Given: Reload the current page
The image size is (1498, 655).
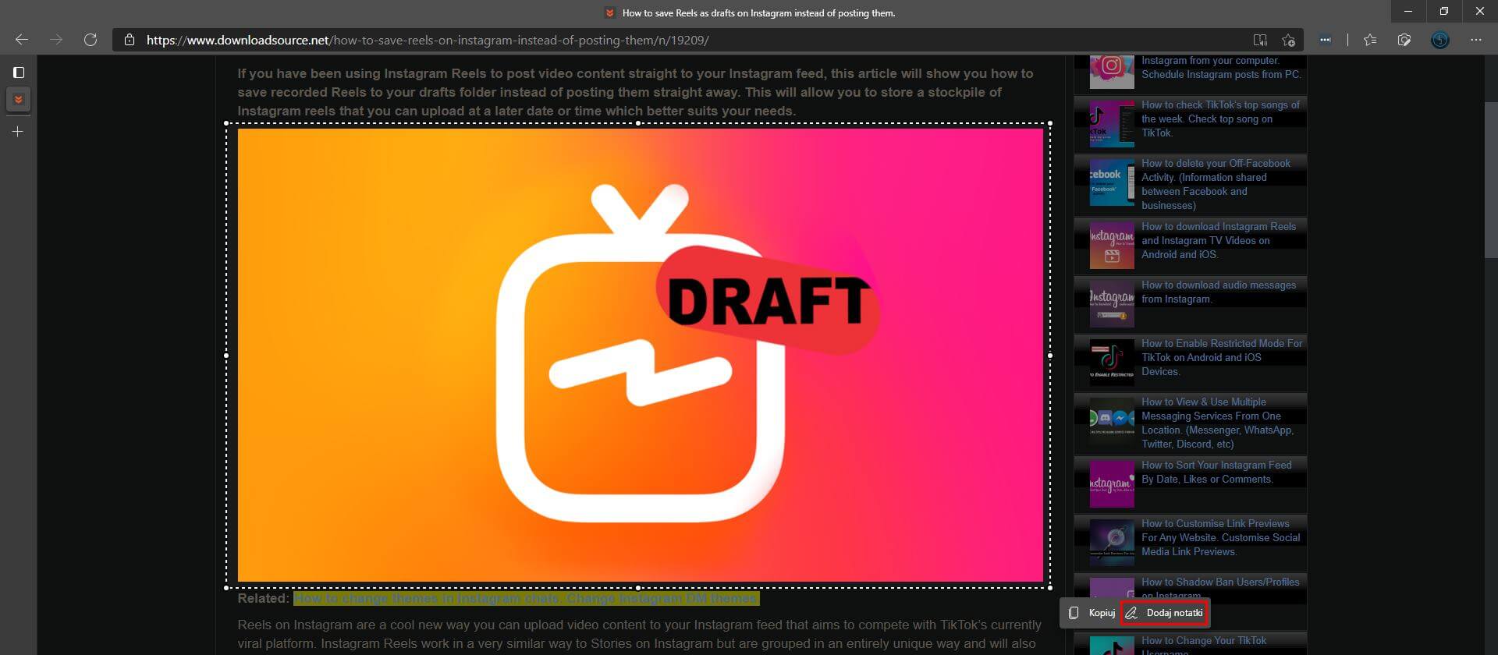Looking at the screenshot, I should click(x=91, y=40).
